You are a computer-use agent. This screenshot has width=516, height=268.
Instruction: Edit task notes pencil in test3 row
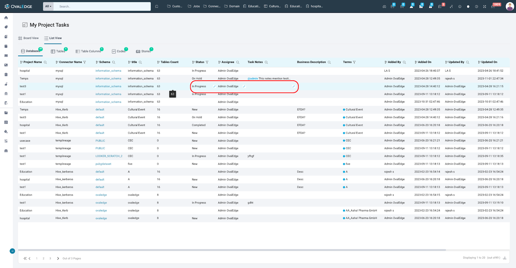pyautogui.click(x=293, y=87)
